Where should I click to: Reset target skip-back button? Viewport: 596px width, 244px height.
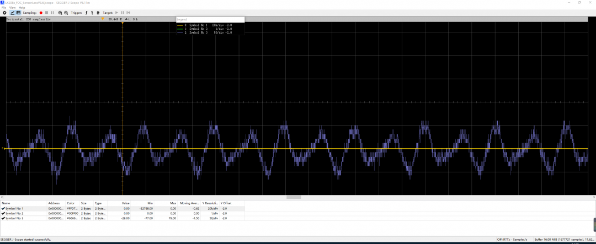129,13
